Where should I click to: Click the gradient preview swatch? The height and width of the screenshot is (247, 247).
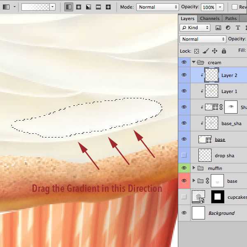(35, 7)
